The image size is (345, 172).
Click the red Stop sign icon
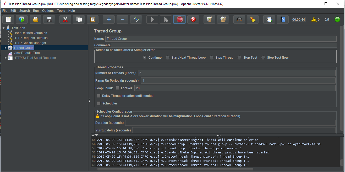click(x=179, y=19)
